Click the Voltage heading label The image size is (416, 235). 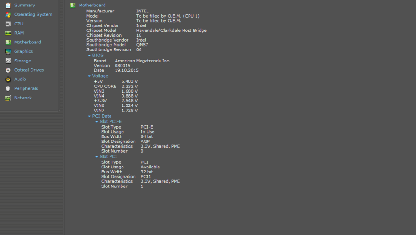point(100,76)
